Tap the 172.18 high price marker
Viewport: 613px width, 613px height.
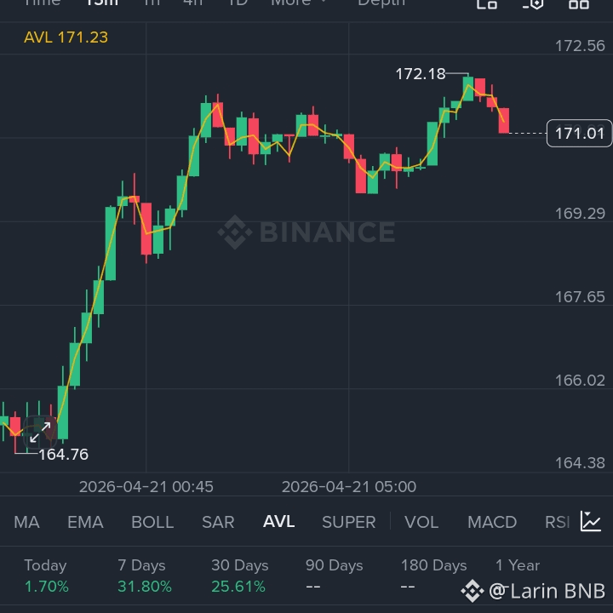click(x=421, y=74)
